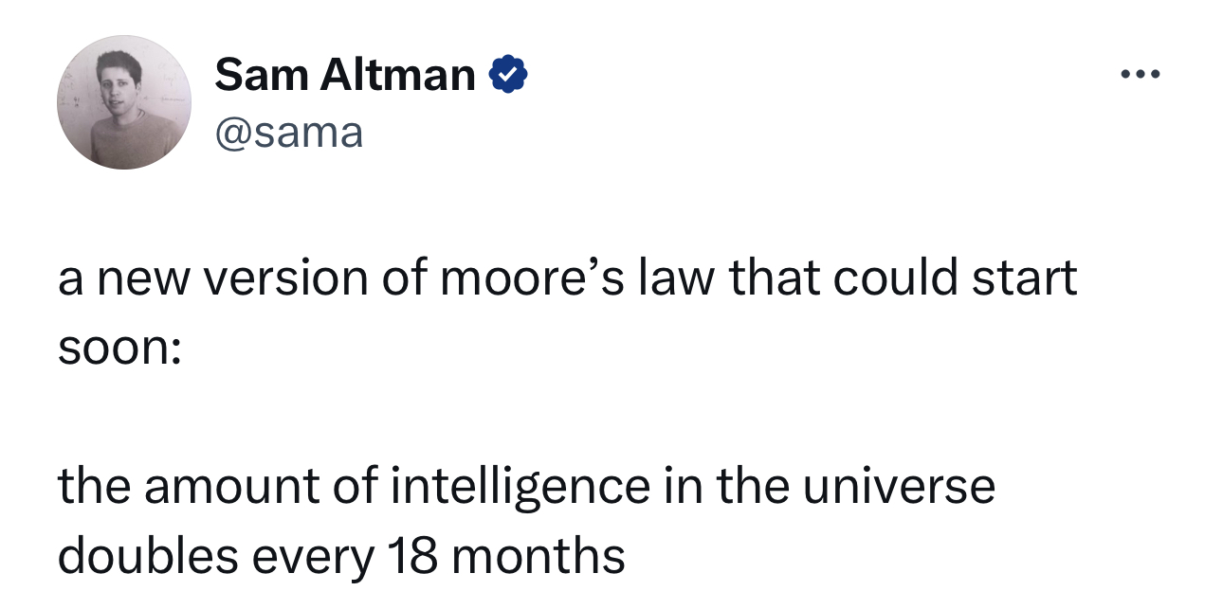Select the word "doubles" in the tweet
The width and height of the screenshot is (1223, 609).
(x=149, y=557)
